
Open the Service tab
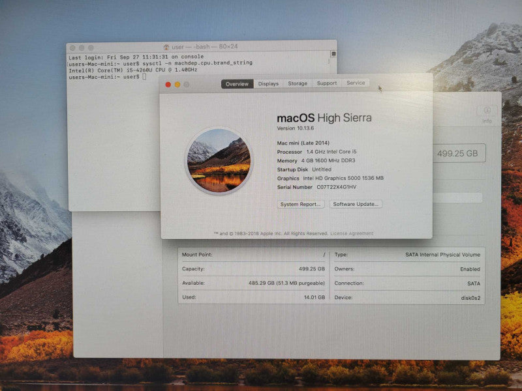(356, 83)
